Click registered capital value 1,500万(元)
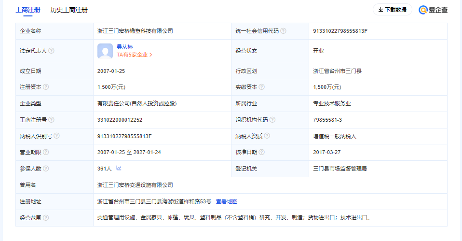 coord(111,87)
